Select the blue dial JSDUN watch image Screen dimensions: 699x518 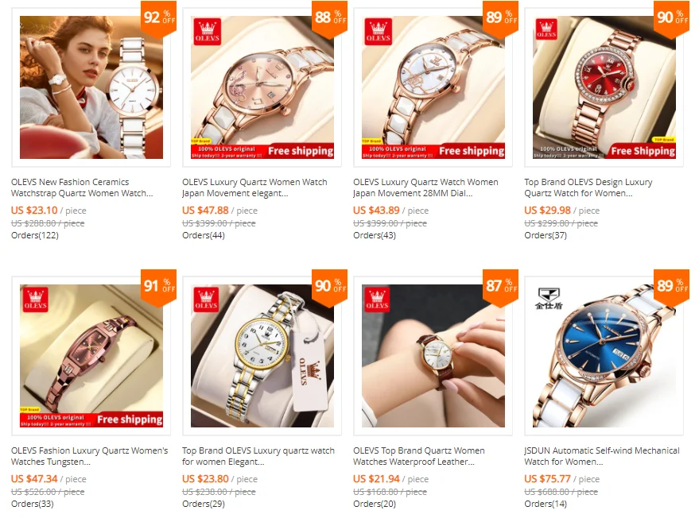(604, 356)
